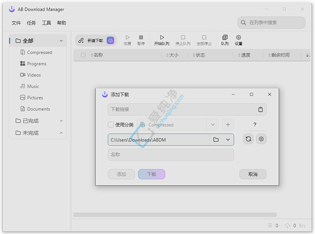Close the 添加下载 dialog
The image size is (315, 234).
tap(270, 94)
